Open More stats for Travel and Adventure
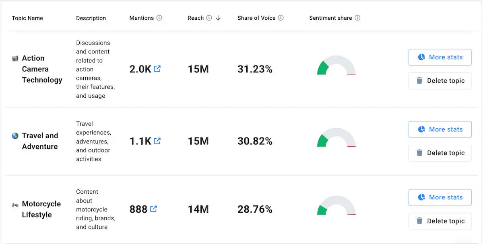The width and height of the screenshot is (483, 244). point(440,129)
